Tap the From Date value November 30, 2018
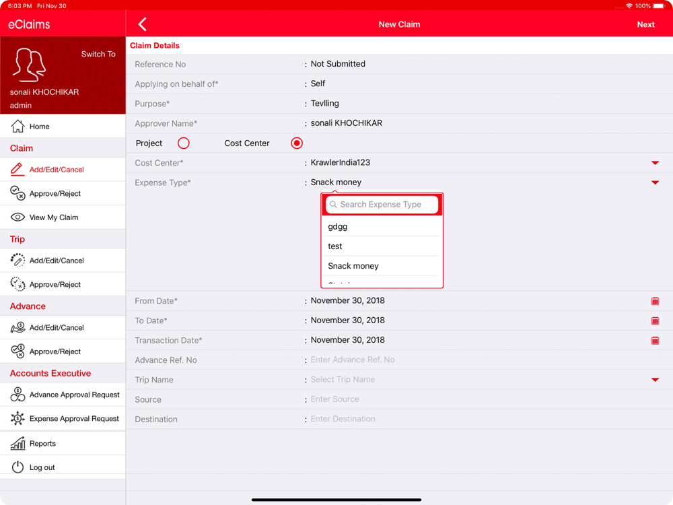Viewport: 673px width, 505px height. click(x=348, y=300)
